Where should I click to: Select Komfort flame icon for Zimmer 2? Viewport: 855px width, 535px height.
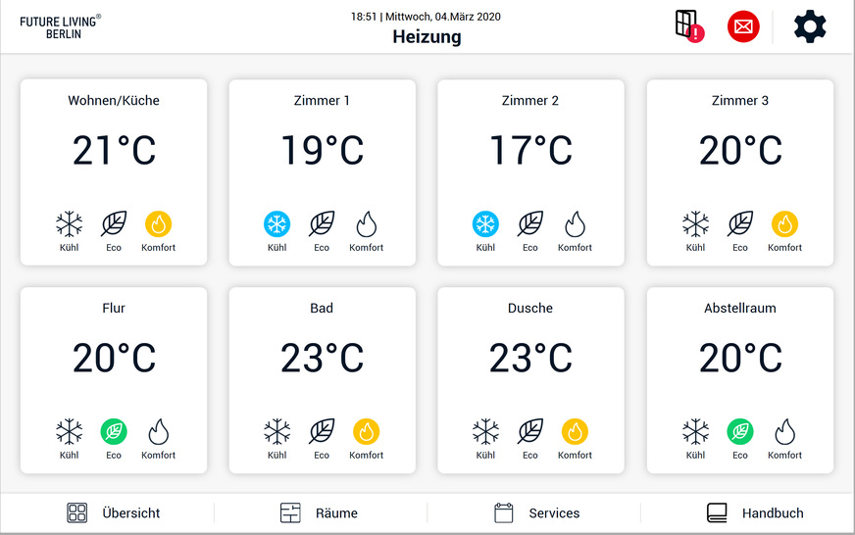[575, 225]
